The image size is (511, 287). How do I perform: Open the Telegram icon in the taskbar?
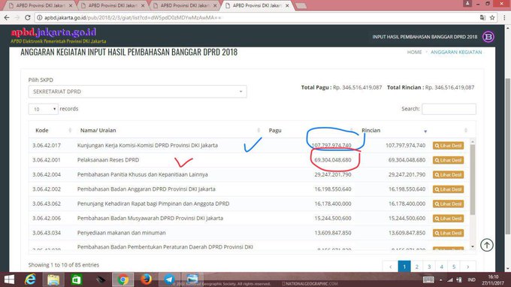(x=169, y=279)
